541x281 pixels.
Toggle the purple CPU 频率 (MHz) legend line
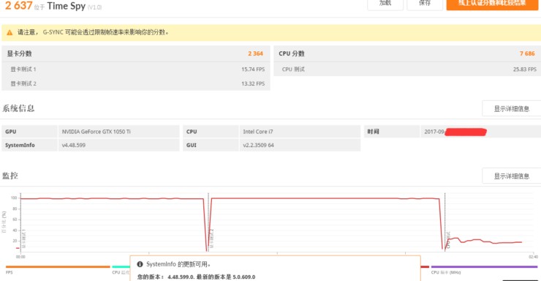[x=484, y=267]
